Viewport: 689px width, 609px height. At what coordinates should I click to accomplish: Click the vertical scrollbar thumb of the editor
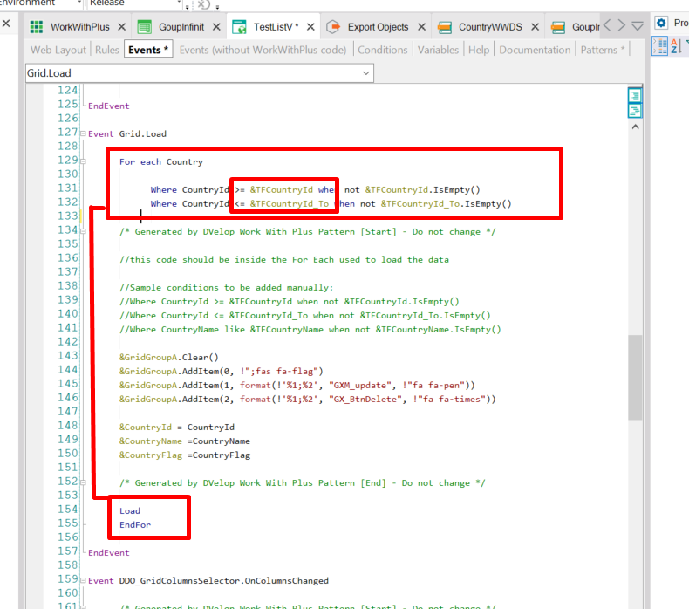tap(635, 378)
